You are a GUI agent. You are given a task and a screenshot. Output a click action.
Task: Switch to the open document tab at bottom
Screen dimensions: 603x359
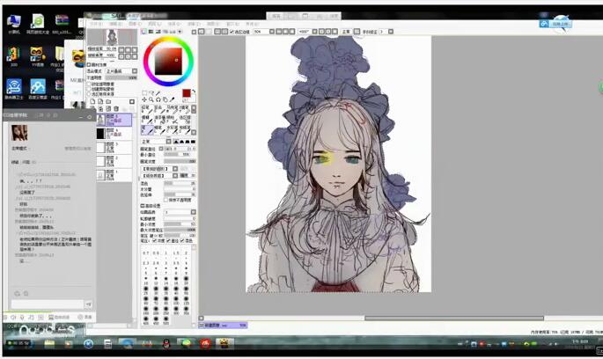coord(223,326)
